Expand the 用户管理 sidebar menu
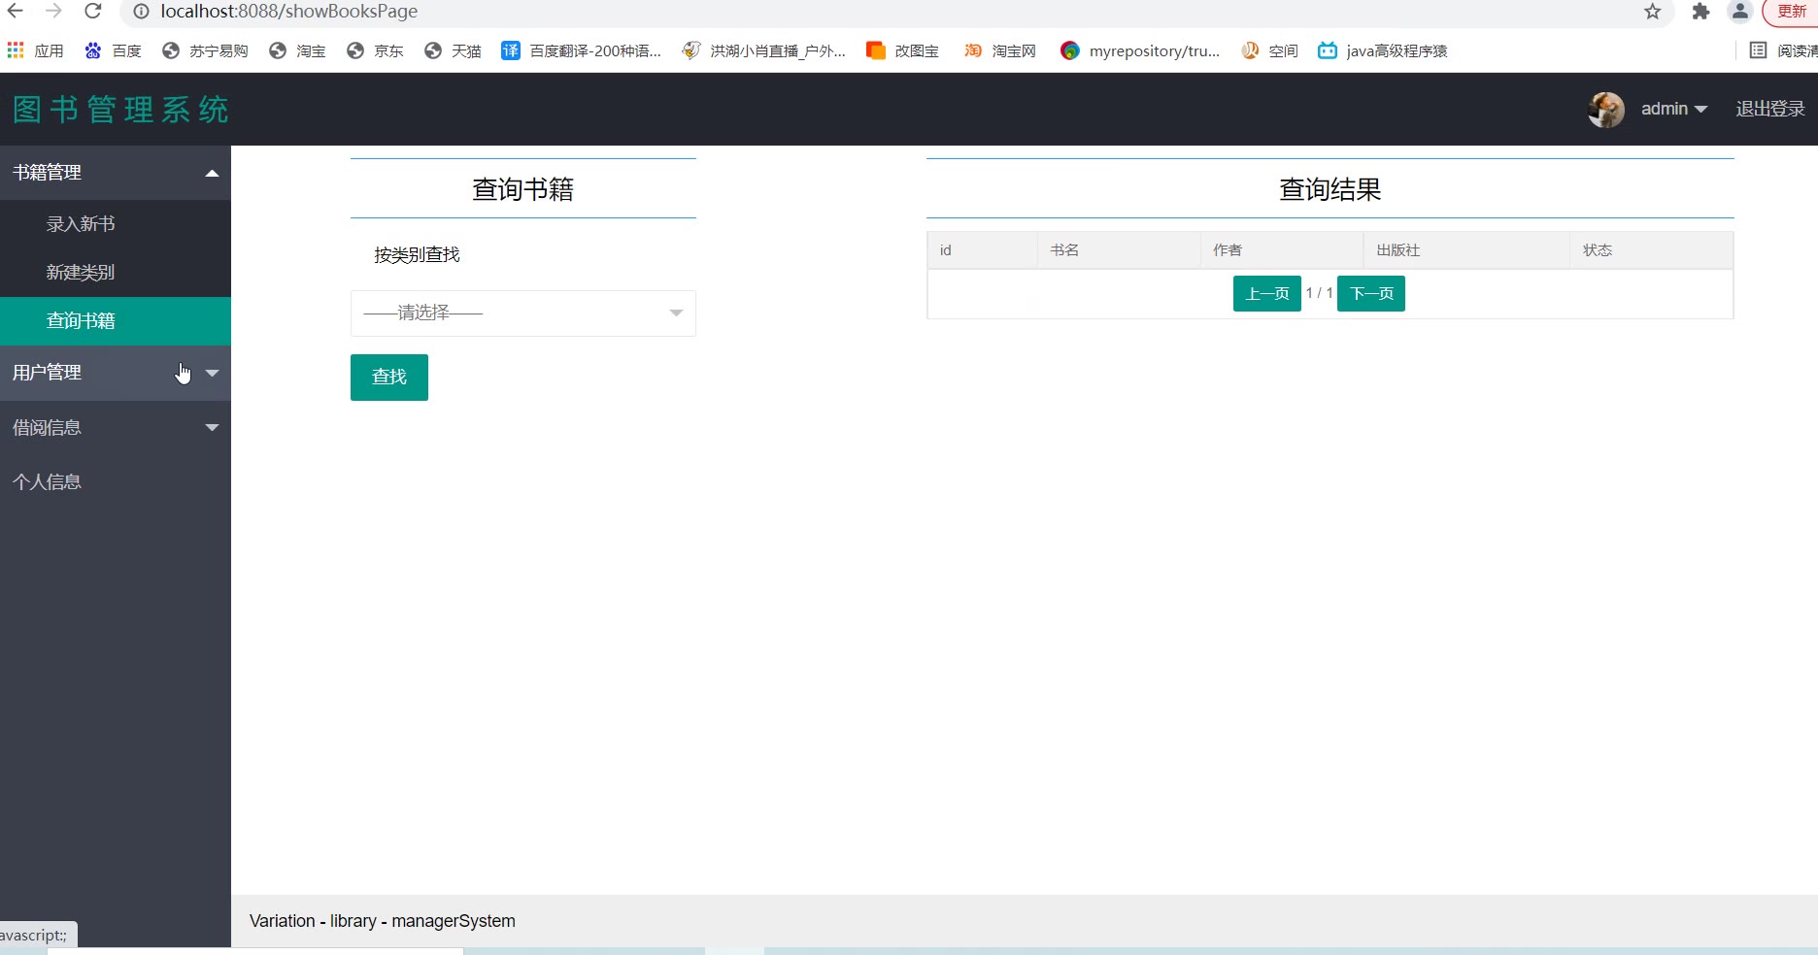The height and width of the screenshot is (955, 1818). coord(116,373)
